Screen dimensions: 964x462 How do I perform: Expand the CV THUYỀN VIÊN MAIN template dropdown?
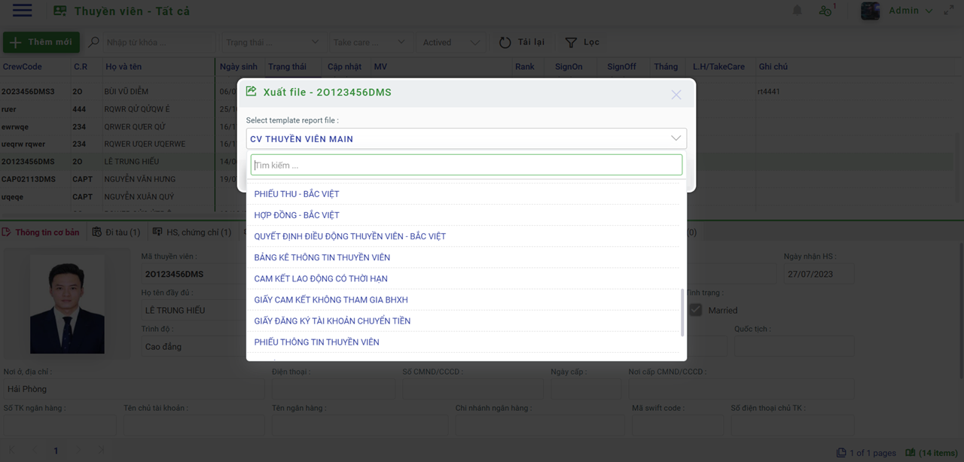(676, 138)
